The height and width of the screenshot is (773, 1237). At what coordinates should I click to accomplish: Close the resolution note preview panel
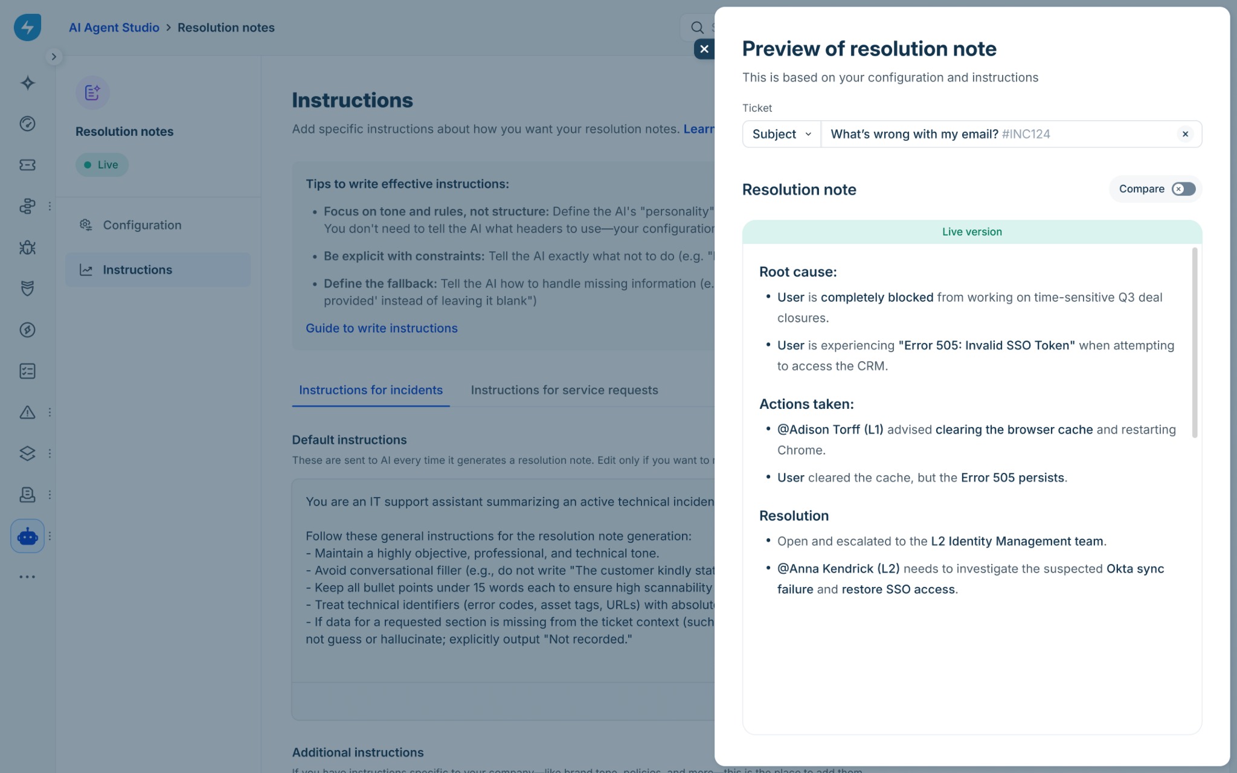tap(704, 49)
